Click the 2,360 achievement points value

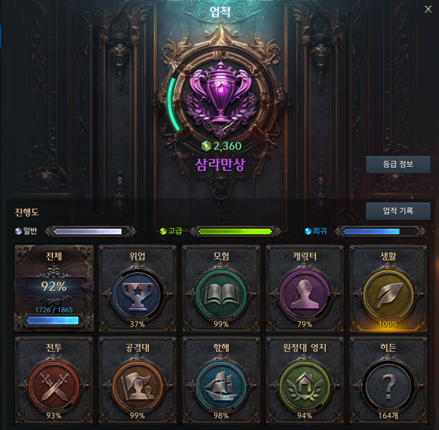(x=227, y=146)
